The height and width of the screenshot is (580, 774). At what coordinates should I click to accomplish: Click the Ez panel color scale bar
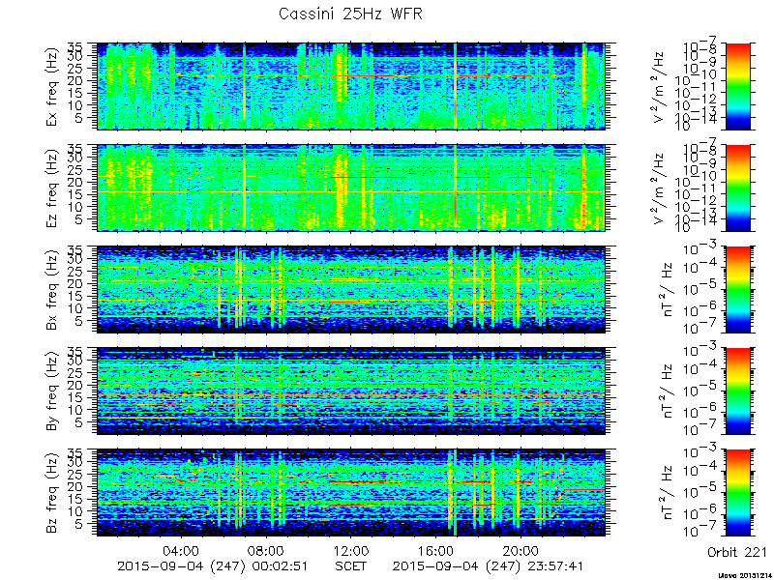click(737, 188)
